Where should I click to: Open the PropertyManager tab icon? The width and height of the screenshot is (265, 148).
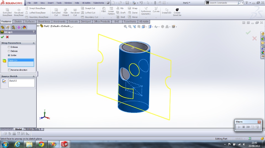[8, 27]
